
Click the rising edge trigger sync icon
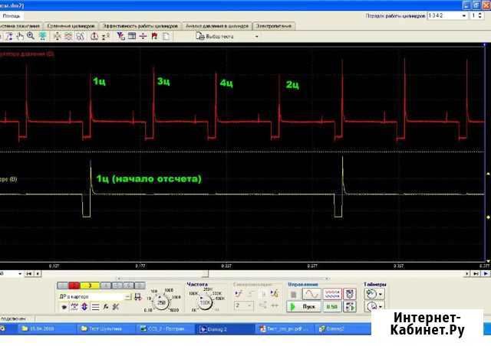pos(239,293)
